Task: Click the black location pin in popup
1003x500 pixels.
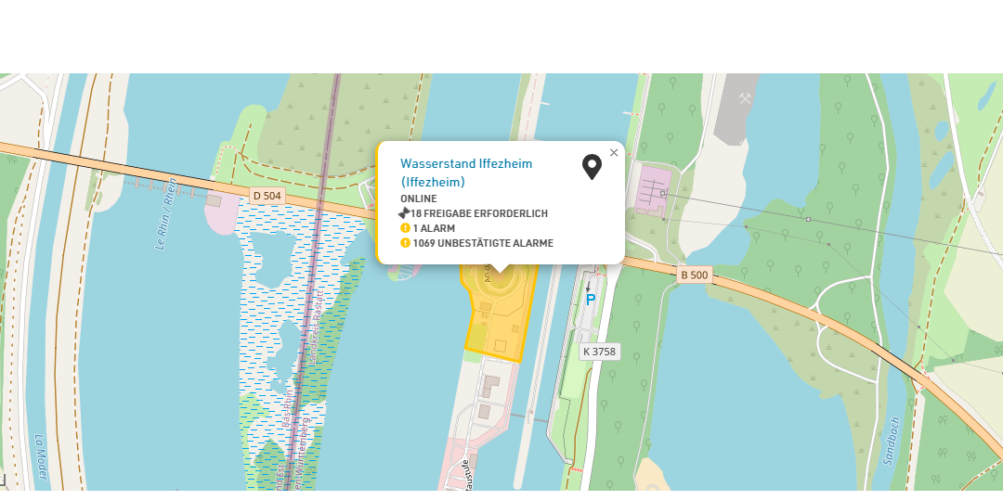Action: click(592, 167)
